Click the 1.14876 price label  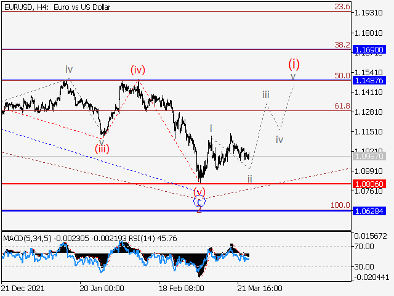coord(369,81)
